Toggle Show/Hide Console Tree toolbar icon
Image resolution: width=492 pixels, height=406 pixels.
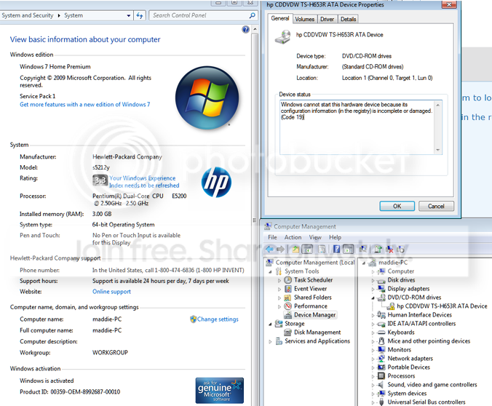point(307,249)
